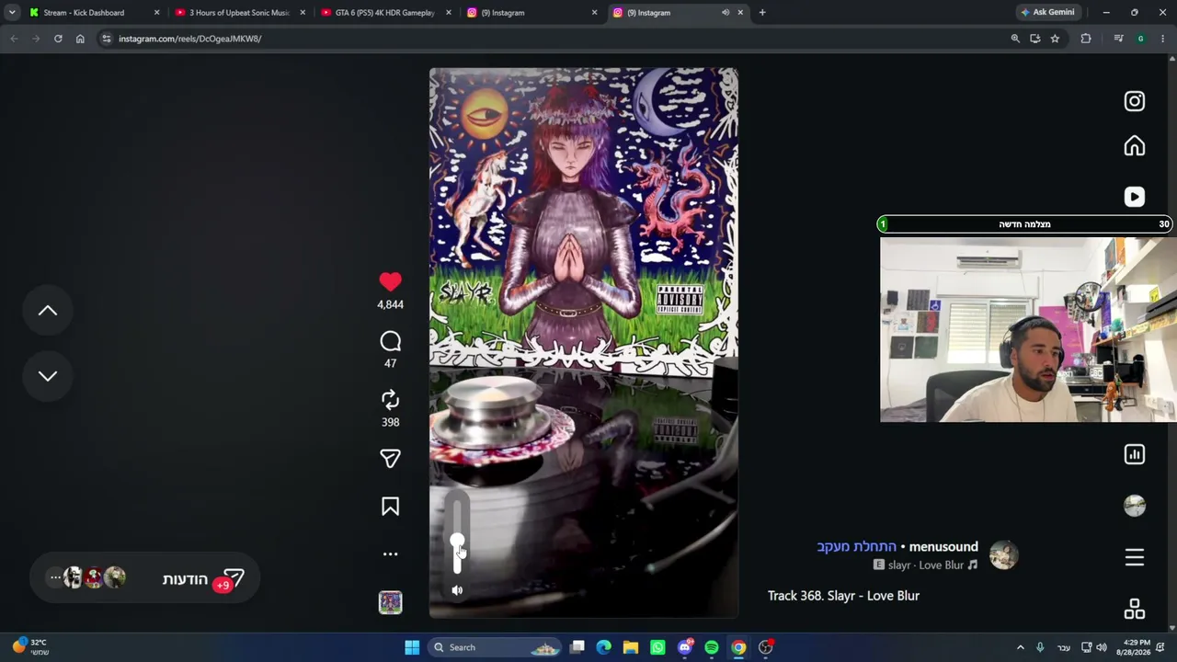This screenshot has width=1177, height=662.
Task: Close the Stream - Kick Dashboard tab
Action: click(156, 13)
